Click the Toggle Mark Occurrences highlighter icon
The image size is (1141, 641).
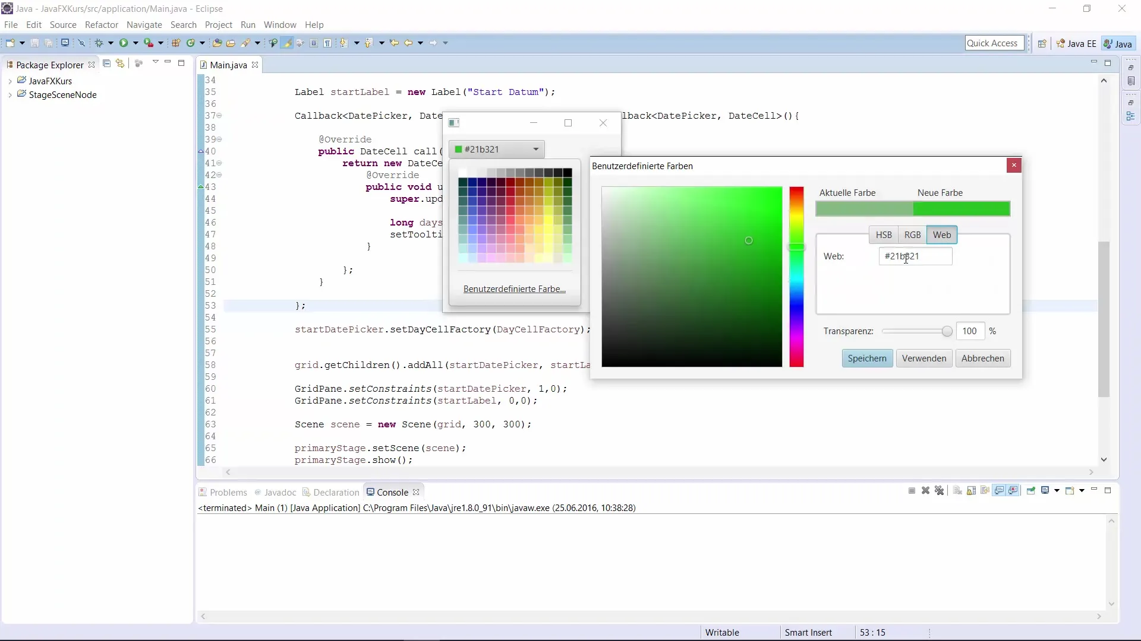pos(287,43)
